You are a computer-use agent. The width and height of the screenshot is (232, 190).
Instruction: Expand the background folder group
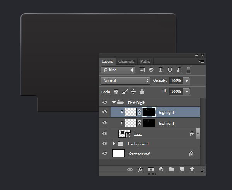point(114,144)
